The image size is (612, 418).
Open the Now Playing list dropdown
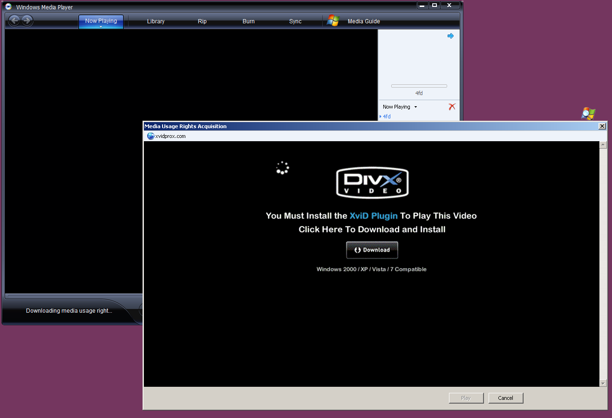click(x=415, y=107)
